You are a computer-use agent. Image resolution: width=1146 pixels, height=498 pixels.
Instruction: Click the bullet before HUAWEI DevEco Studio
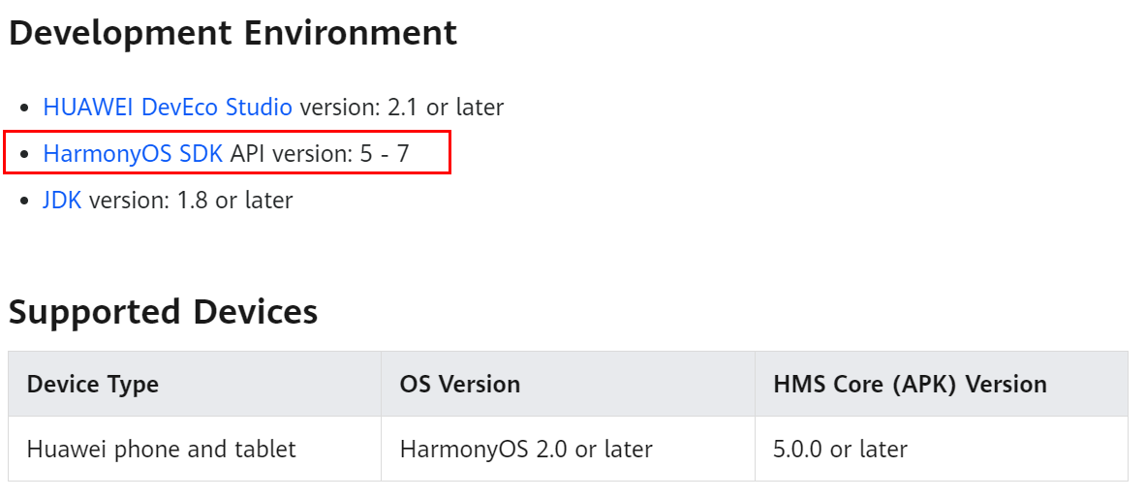click(x=24, y=108)
